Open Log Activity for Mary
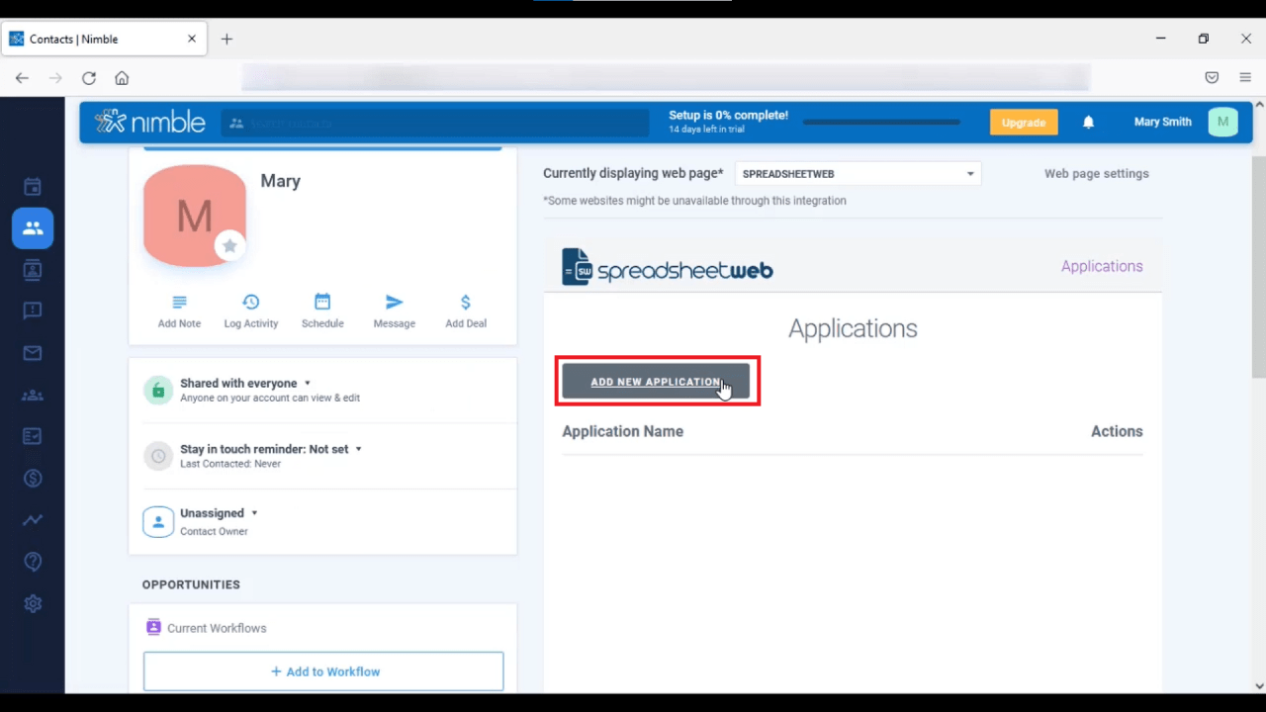 (251, 303)
